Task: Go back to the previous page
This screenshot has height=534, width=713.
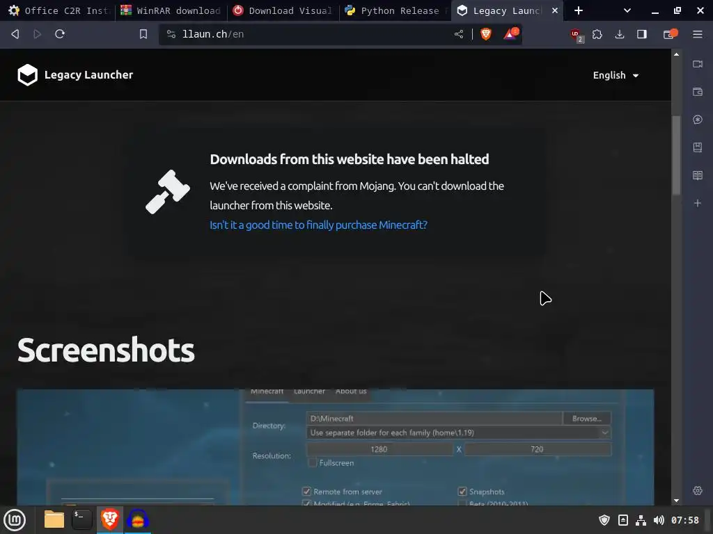Action: (15, 34)
